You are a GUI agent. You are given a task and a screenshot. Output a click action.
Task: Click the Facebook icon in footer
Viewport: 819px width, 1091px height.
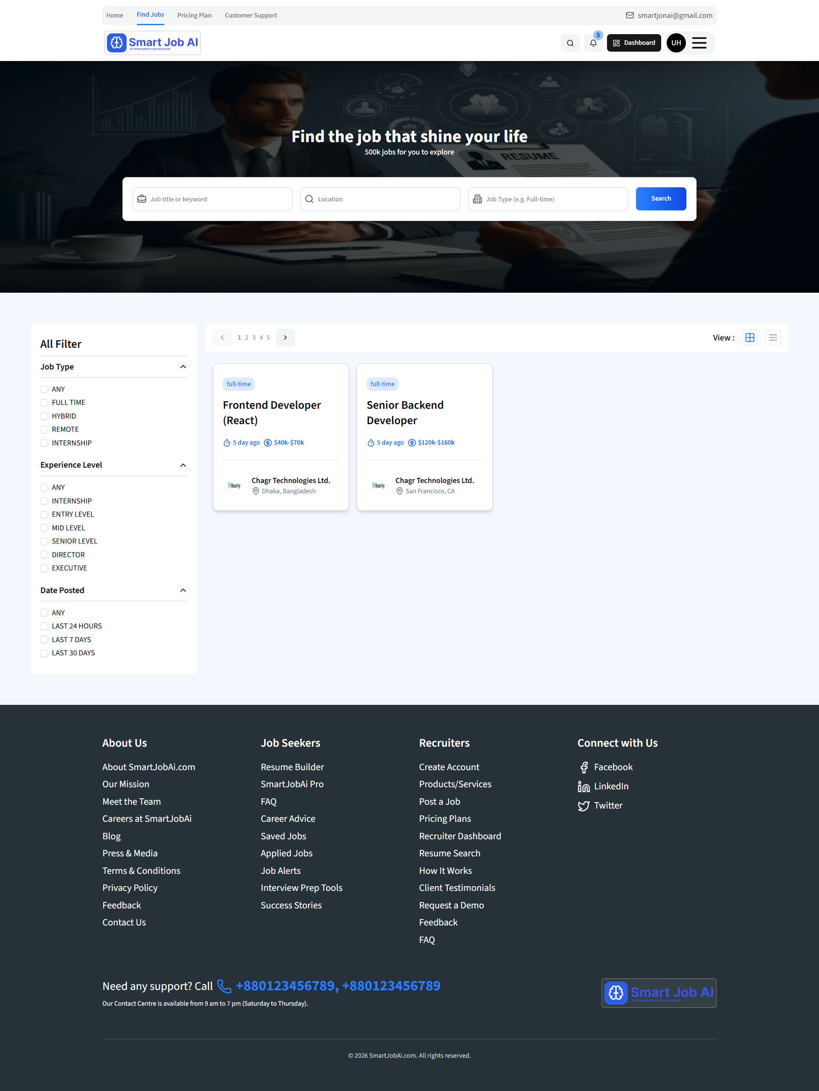pos(584,768)
